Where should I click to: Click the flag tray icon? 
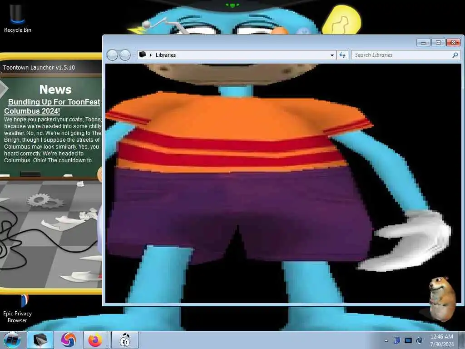pyautogui.click(x=397, y=340)
